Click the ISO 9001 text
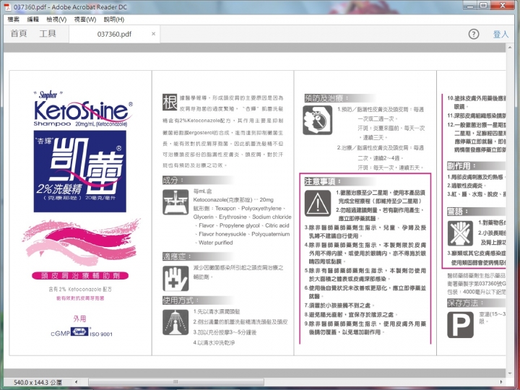The height and width of the screenshot is (390, 520). click(x=101, y=334)
